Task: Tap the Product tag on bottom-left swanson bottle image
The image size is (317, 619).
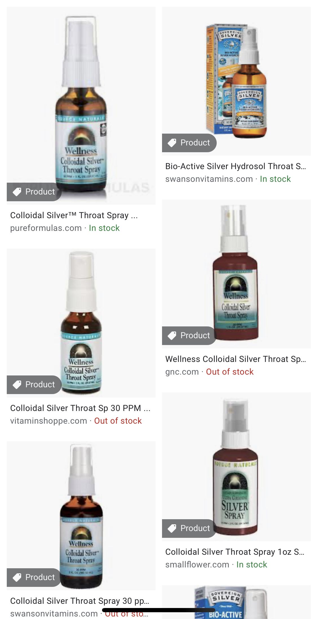Action: 34,577
